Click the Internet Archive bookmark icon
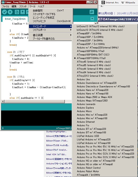 coord(103,2)
